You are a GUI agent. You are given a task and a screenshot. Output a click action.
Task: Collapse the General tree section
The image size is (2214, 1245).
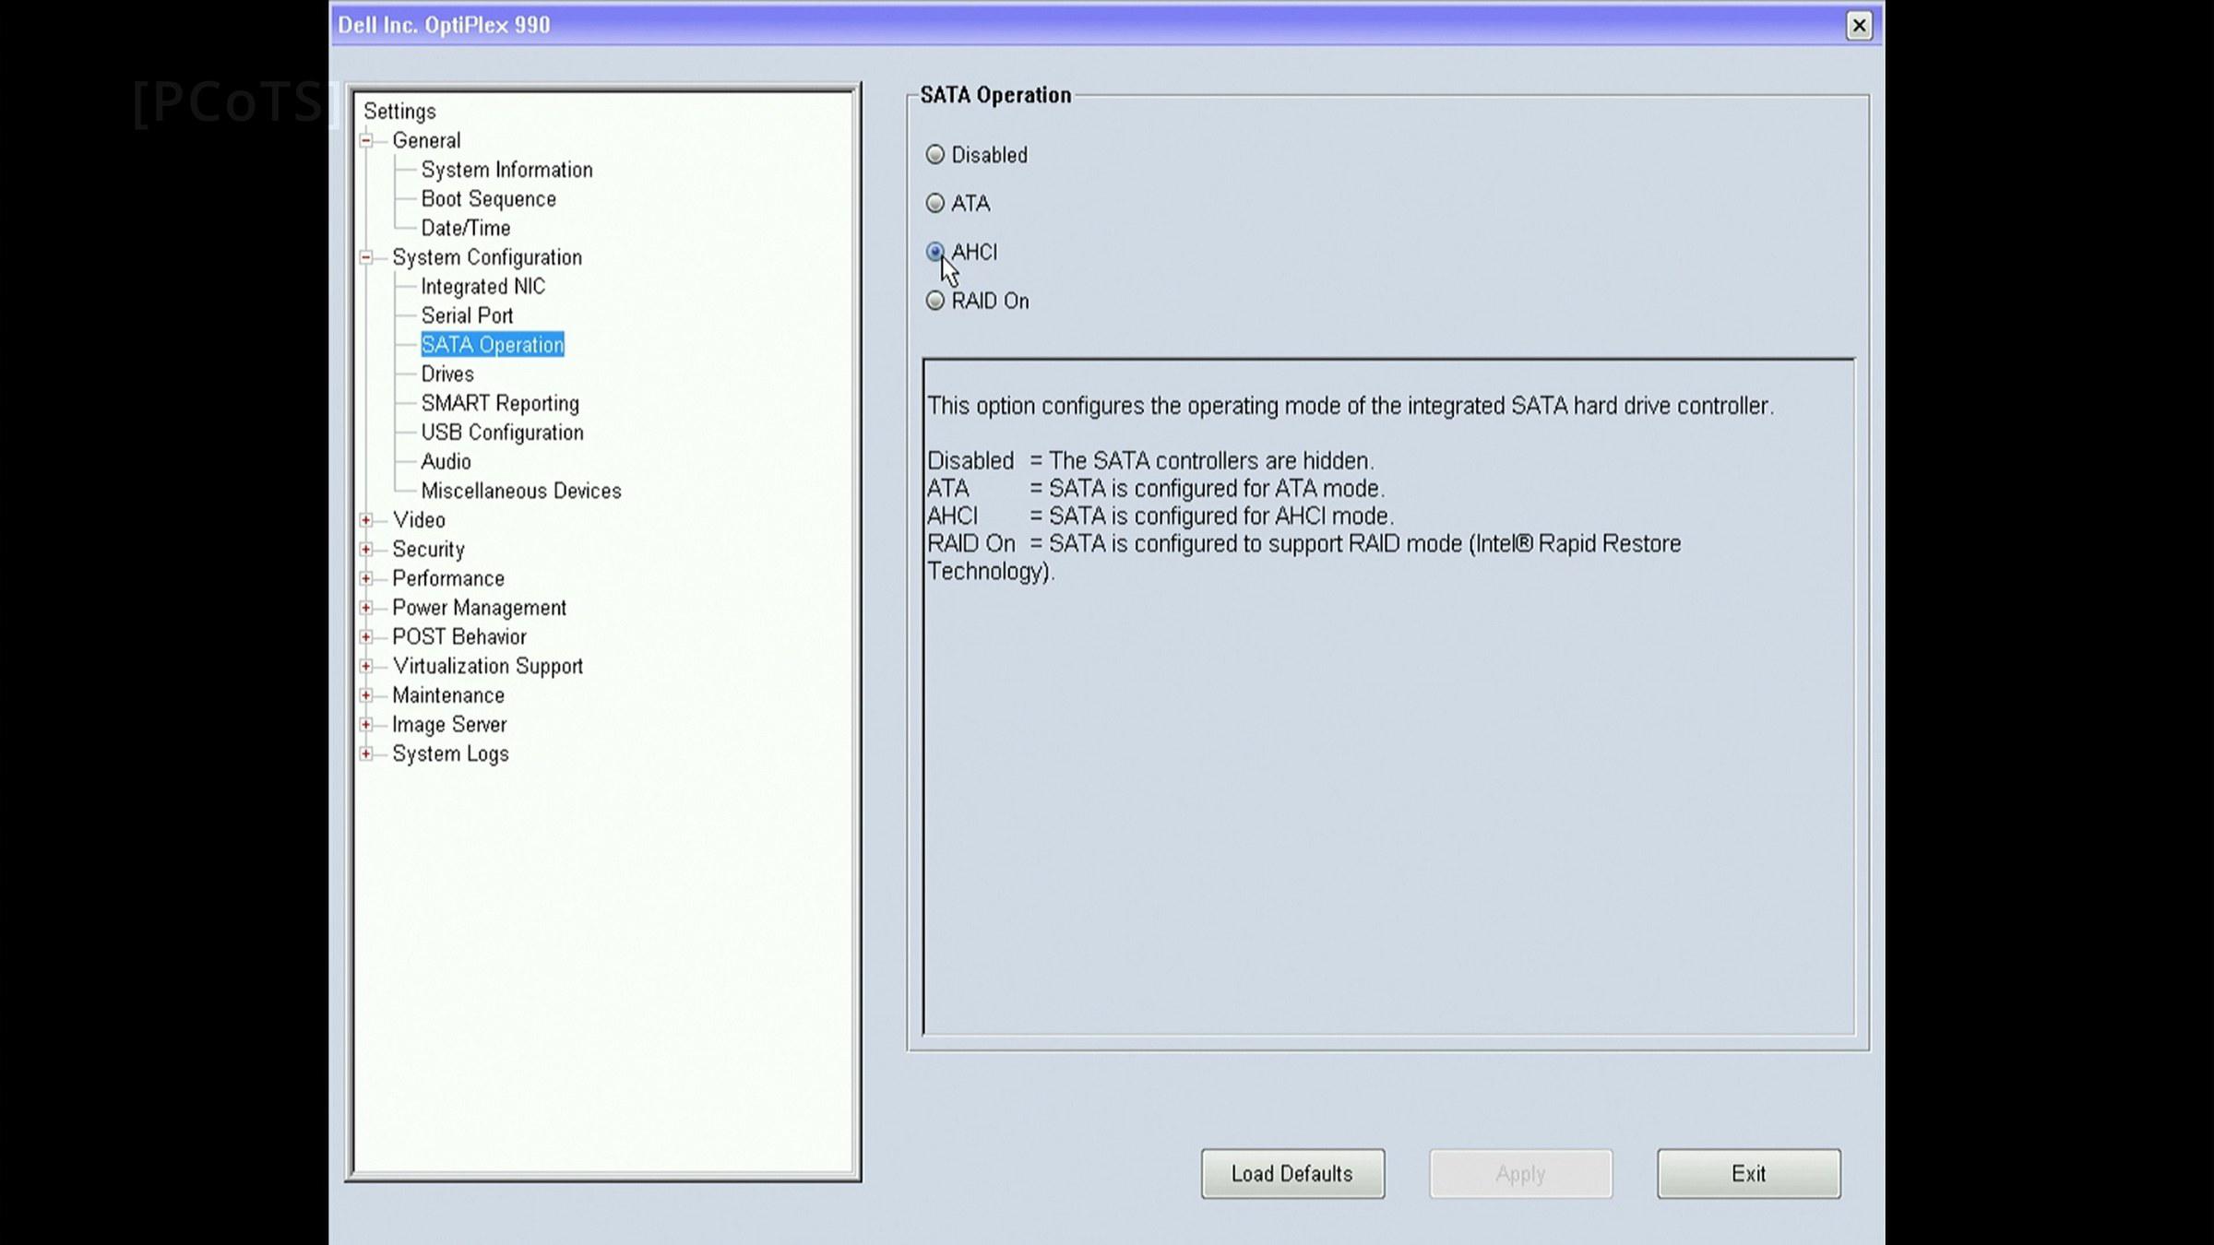(366, 140)
